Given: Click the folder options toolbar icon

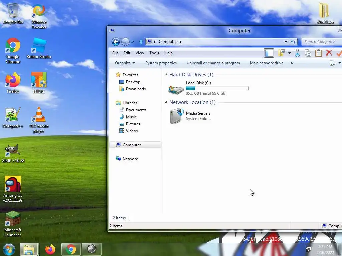Looking at the screenshot, I should 281,53.
